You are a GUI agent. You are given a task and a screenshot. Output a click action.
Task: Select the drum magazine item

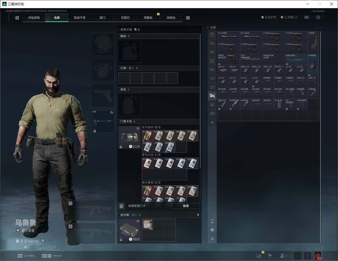[x=313, y=65]
